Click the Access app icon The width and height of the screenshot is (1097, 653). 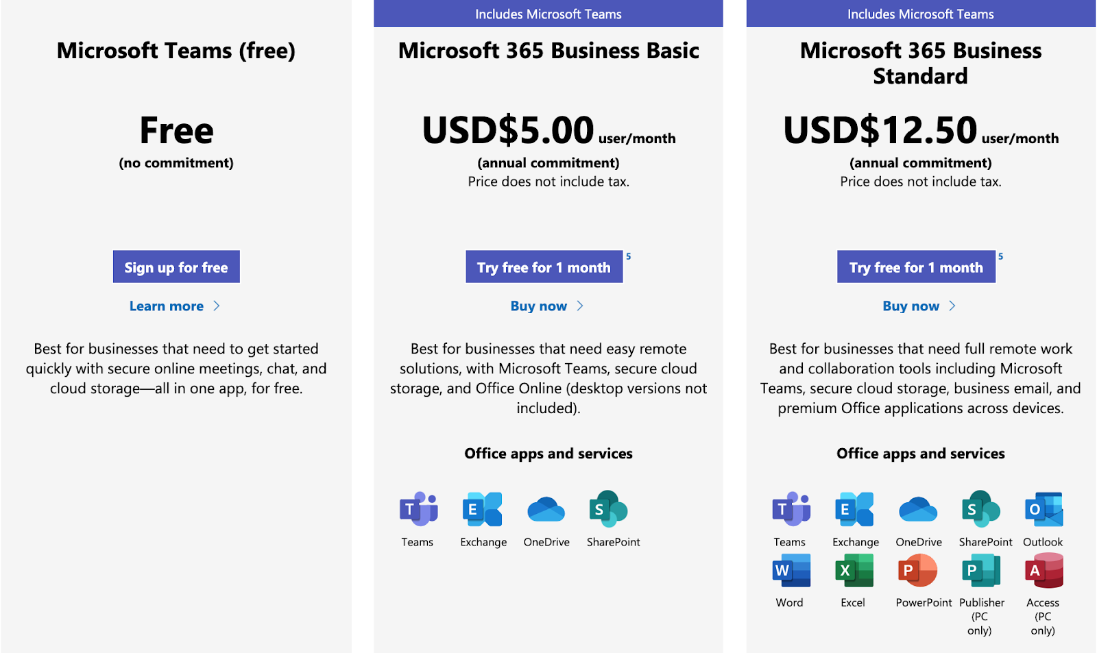click(1044, 571)
